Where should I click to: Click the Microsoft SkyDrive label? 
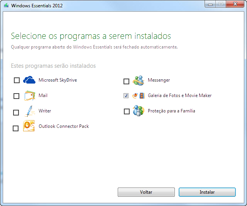pyautogui.click(x=58, y=80)
